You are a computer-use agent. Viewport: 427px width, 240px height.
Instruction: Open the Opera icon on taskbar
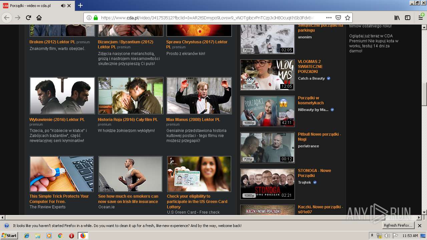click(x=71, y=236)
